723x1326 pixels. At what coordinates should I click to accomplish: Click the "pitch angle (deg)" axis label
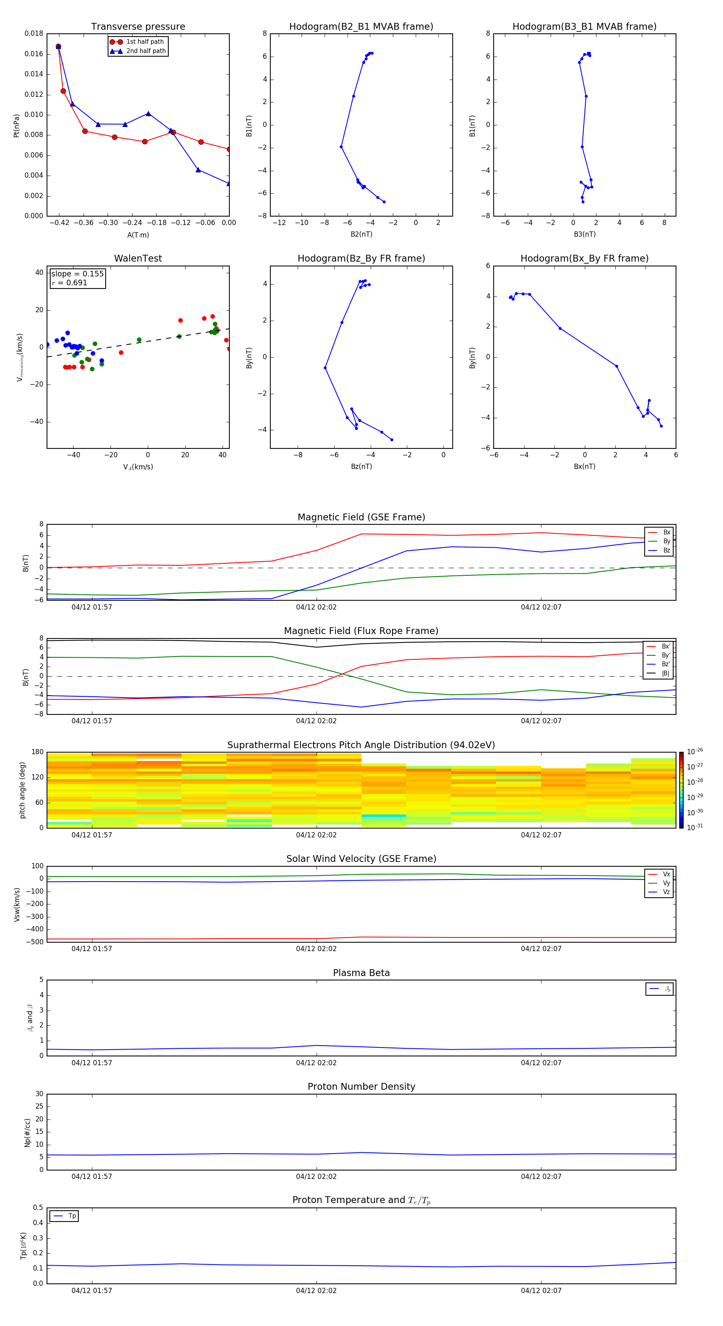point(22,790)
